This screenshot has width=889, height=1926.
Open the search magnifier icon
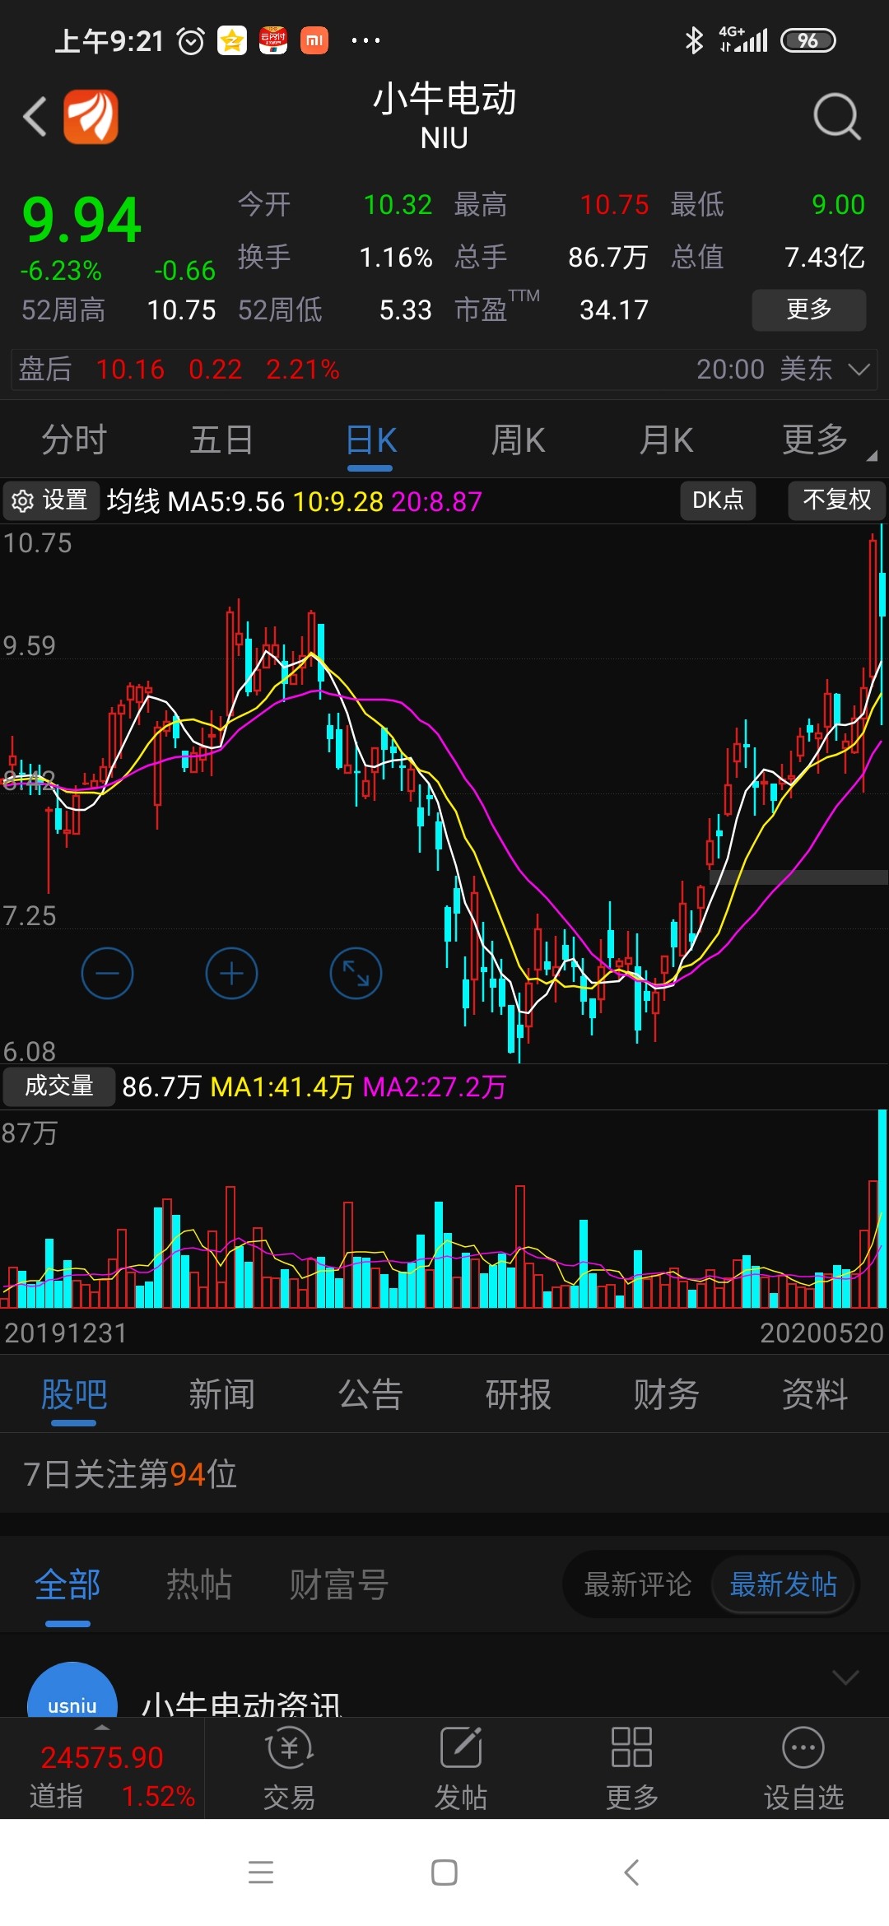[836, 117]
